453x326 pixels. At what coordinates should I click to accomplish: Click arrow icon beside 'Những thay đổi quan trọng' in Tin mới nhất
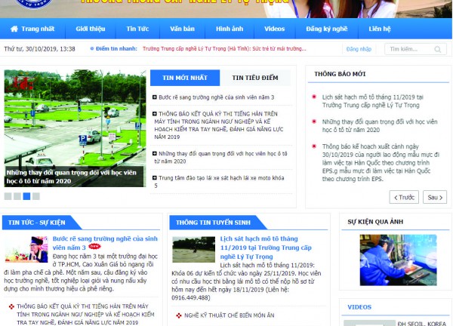[x=155, y=154]
